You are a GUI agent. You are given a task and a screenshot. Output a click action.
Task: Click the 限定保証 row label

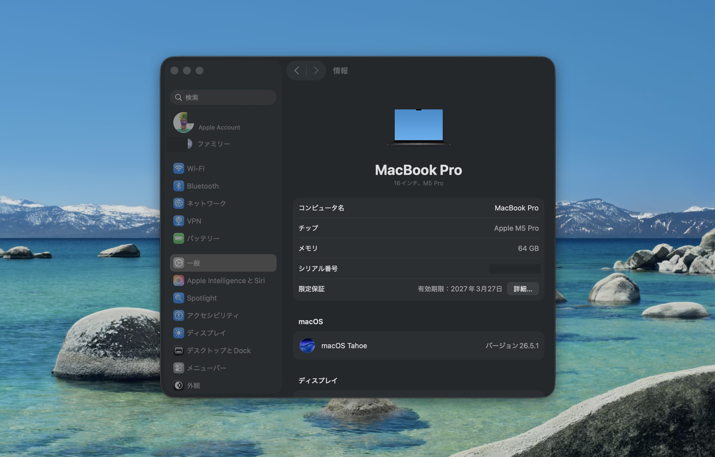click(312, 289)
